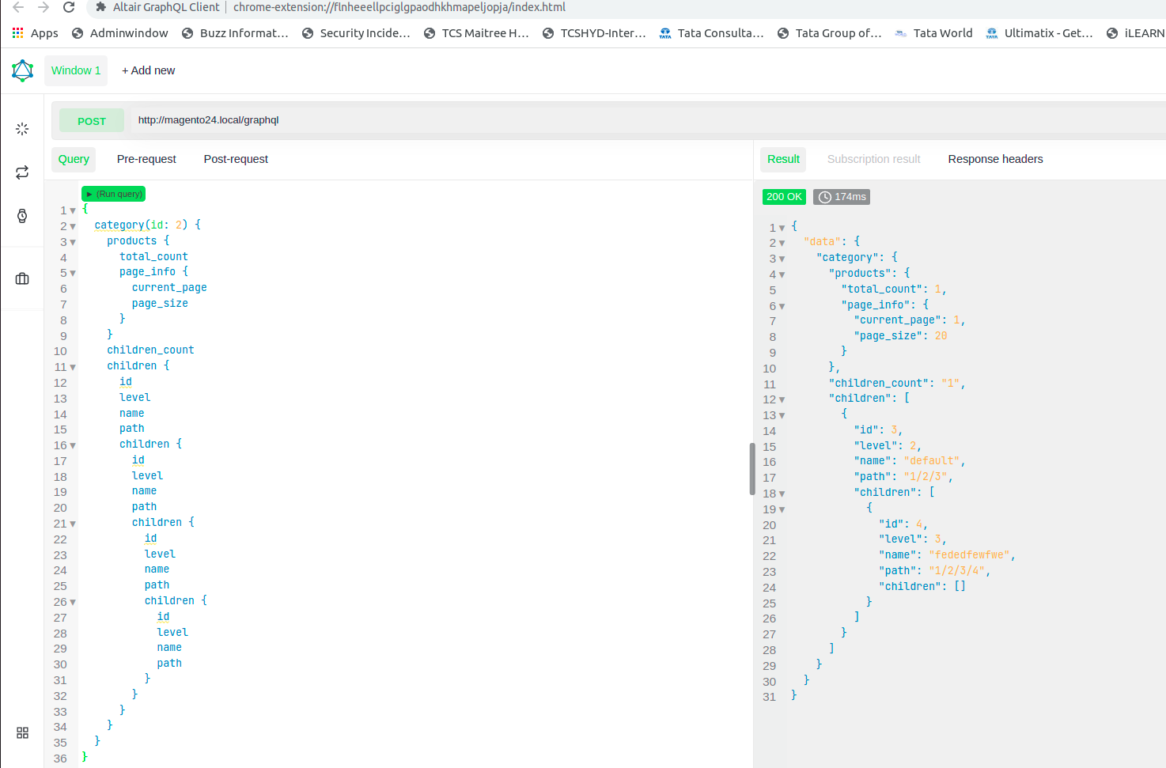1166x768 pixels.
Task: Click the green Run query button
Action: pos(114,194)
